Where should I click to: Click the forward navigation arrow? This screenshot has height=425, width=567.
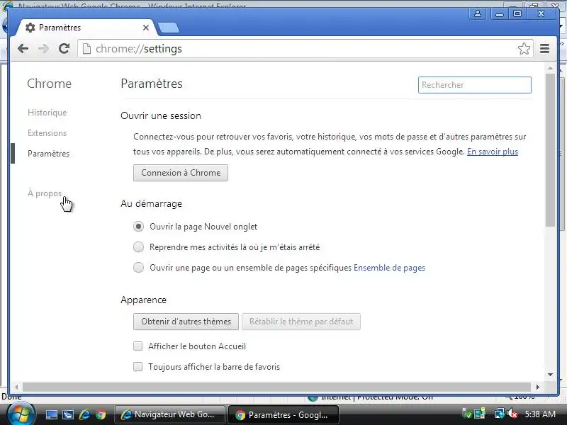[44, 48]
